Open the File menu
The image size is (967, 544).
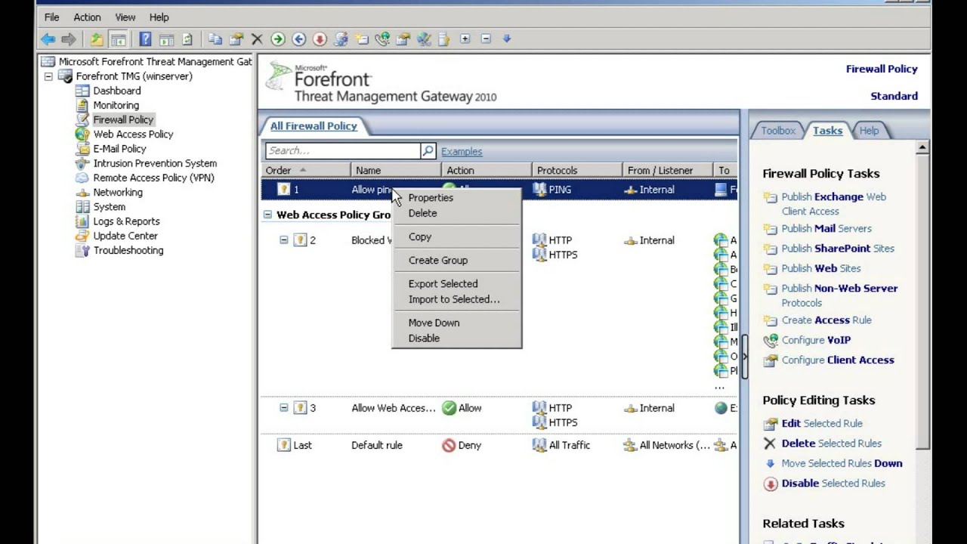[52, 17]
